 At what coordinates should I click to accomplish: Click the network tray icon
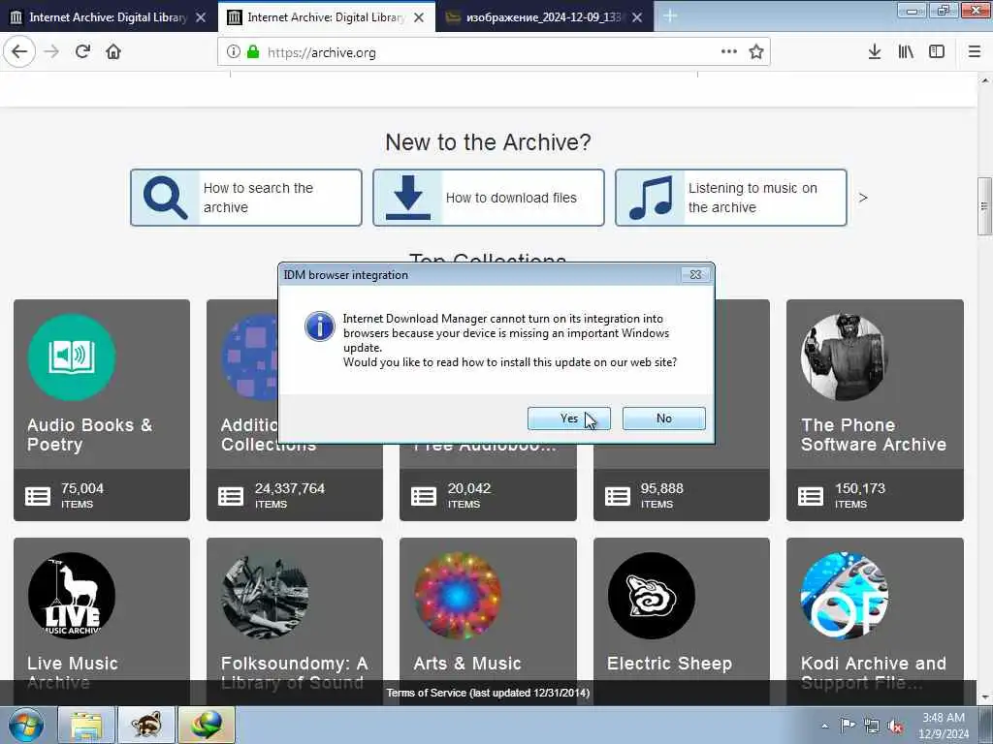(872, 726)
